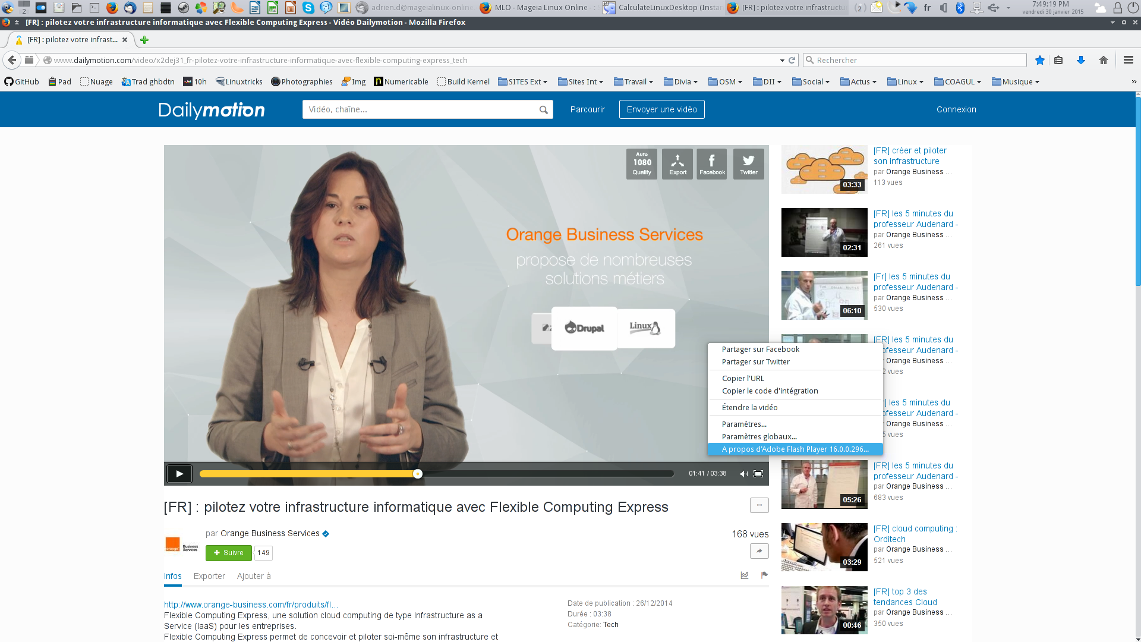Screen dimensions: 1141x642
Task: Choose Copier le code d'intégration
Action: pos(795,391)
